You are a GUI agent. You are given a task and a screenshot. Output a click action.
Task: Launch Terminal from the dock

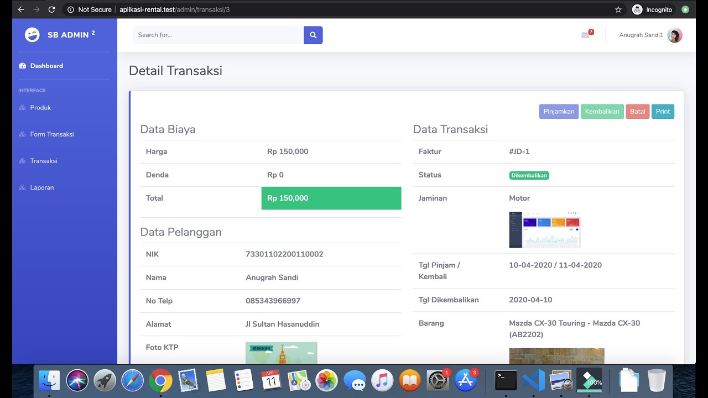[506, 380]
